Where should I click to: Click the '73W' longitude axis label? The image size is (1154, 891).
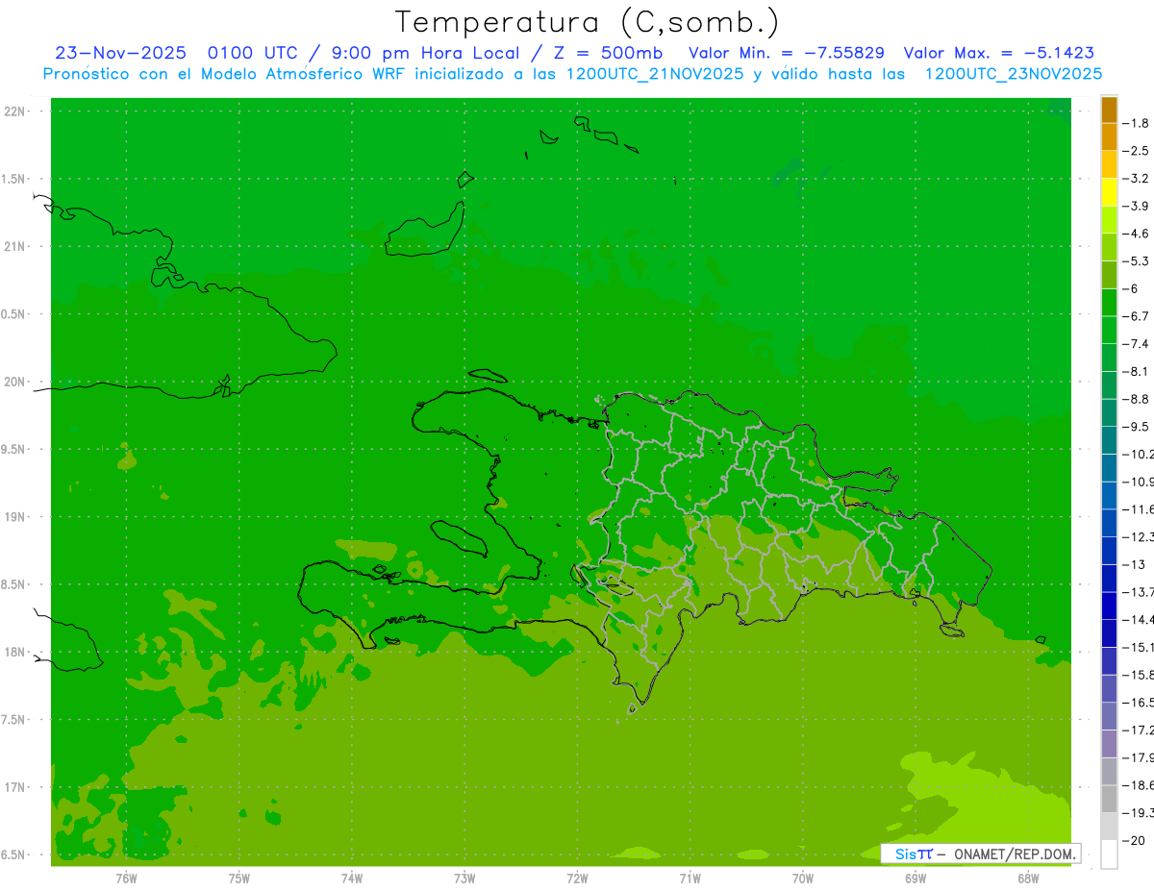click(x=464, y=879)
